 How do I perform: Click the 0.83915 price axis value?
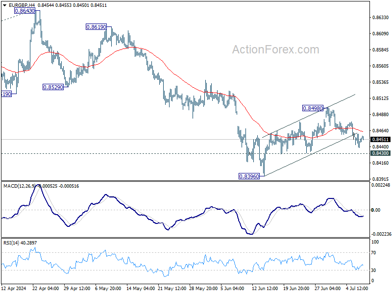click(x=381, y=179)
